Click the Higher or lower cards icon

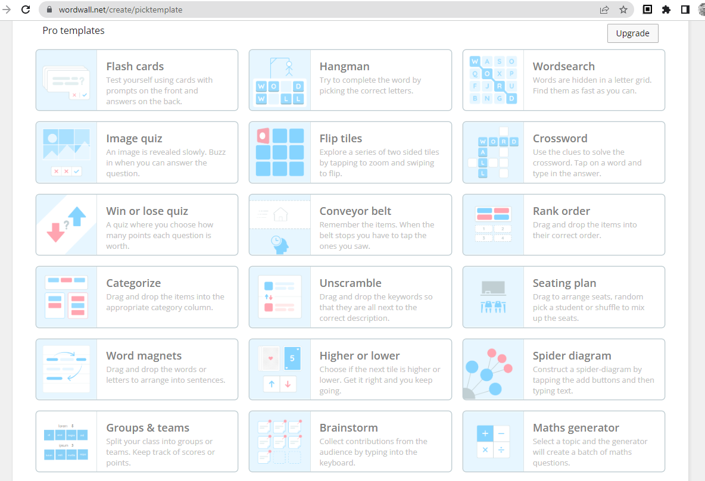[x=279, y=370]
